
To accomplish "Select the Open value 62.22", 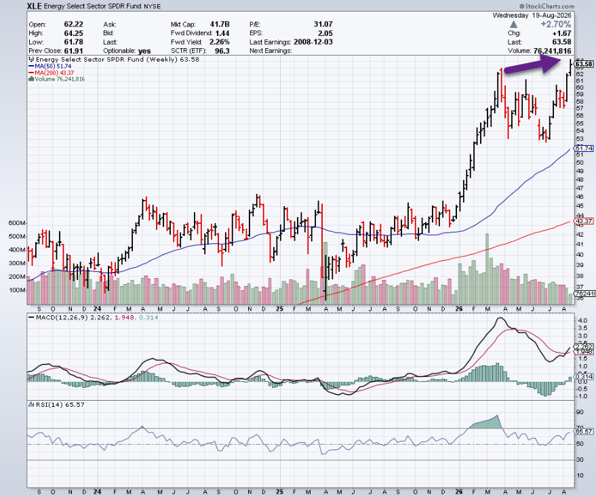I will 73,24.
